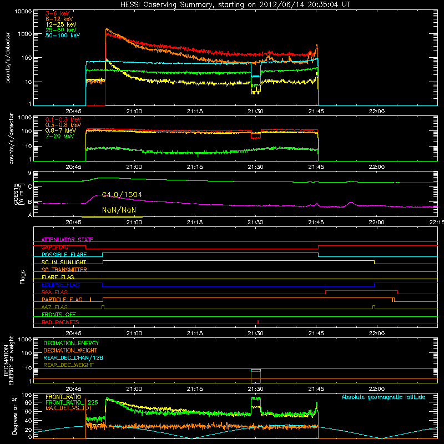Click the FRONTS_OFF flag label

59,315
